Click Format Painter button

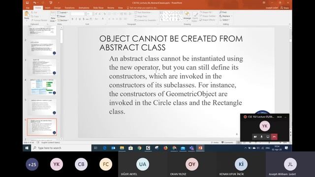coord(39,20)
